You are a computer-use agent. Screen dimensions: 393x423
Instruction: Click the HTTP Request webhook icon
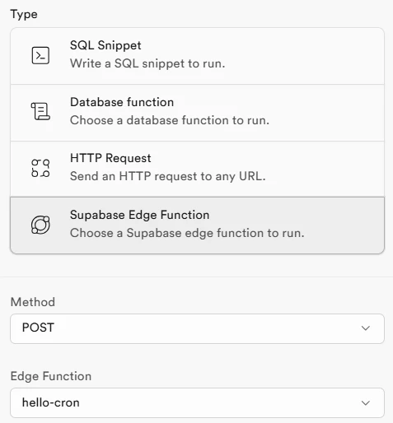(40, 168)
